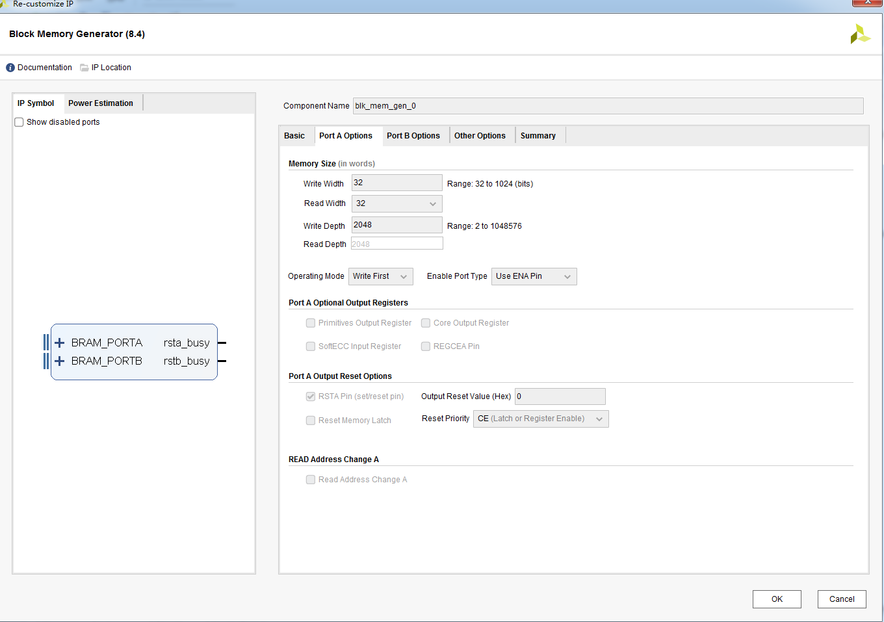Viewport: 884px width, 622px height.
Task: Switch to Power Estimation tab
Action: 101,103
